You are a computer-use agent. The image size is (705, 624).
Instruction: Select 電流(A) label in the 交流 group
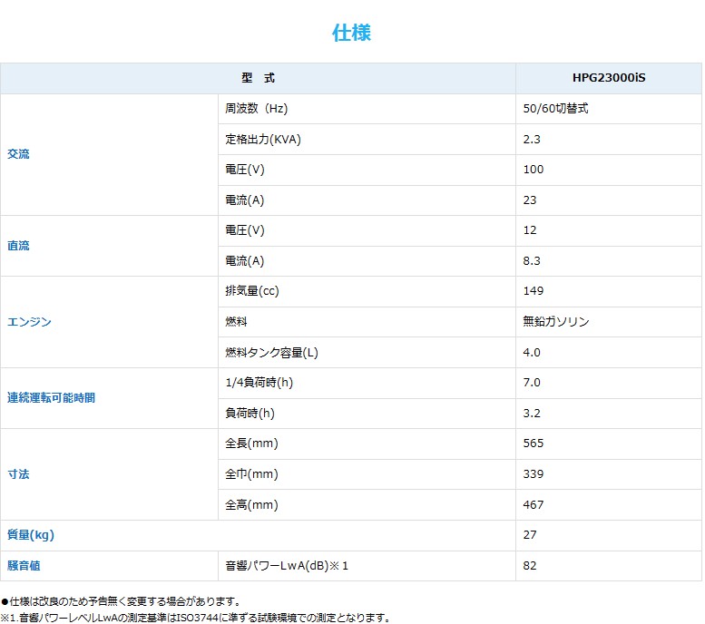tap(245, 200)
